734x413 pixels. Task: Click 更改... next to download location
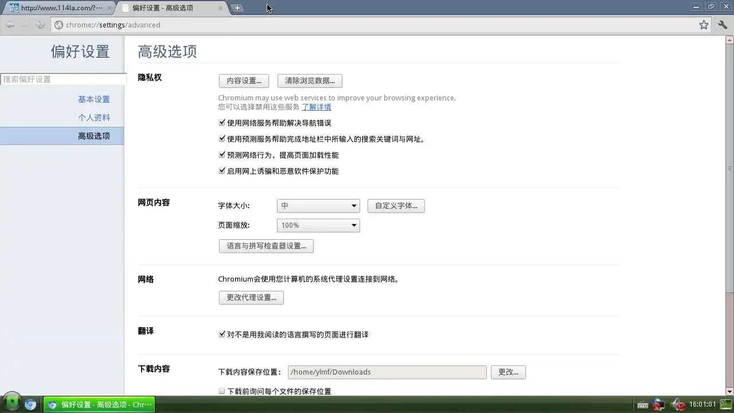coord(508,372)
